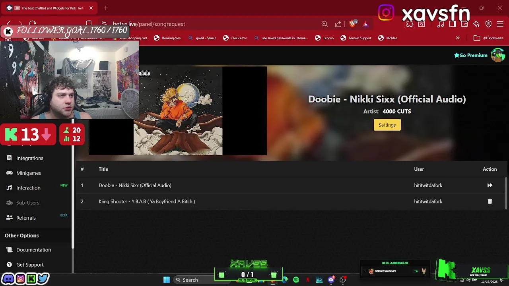Click the share page icon
This screenshot has width=509, height=286.
click(x=338, y=24)
